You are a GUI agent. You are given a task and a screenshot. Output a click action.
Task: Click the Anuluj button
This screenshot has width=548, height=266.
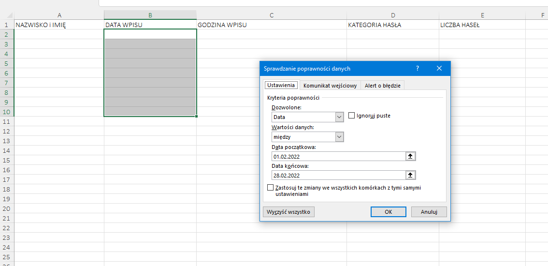[429, 212]
